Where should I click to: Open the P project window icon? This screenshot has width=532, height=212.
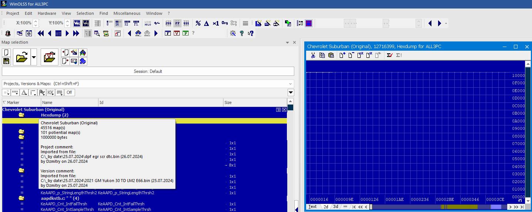[x=186, y=33]
